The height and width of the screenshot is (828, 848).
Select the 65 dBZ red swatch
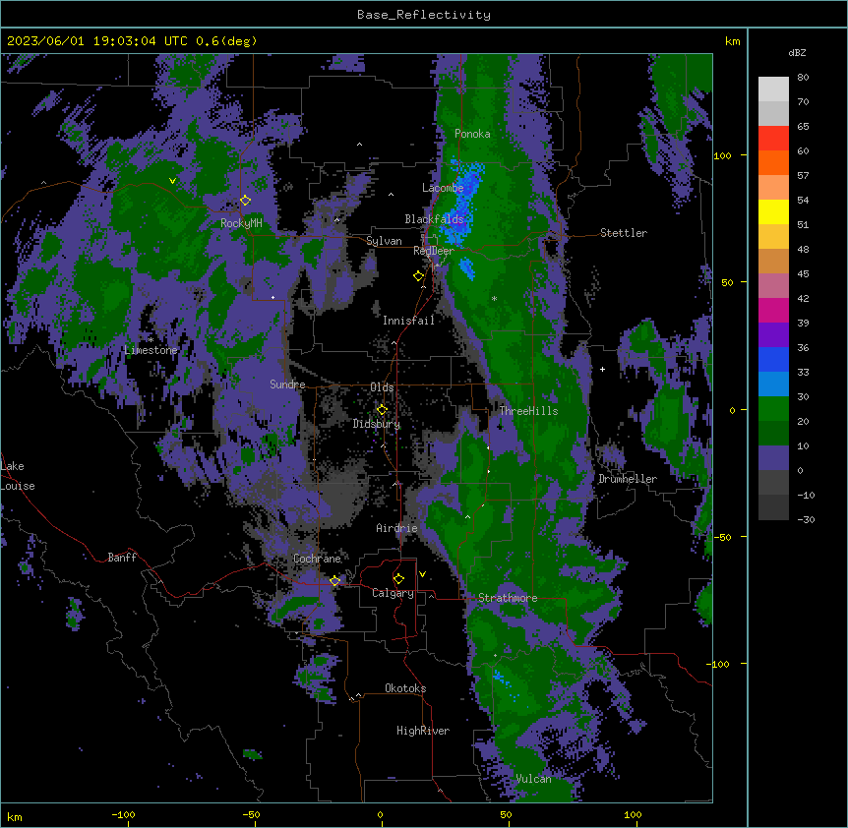tap(773, 139)
